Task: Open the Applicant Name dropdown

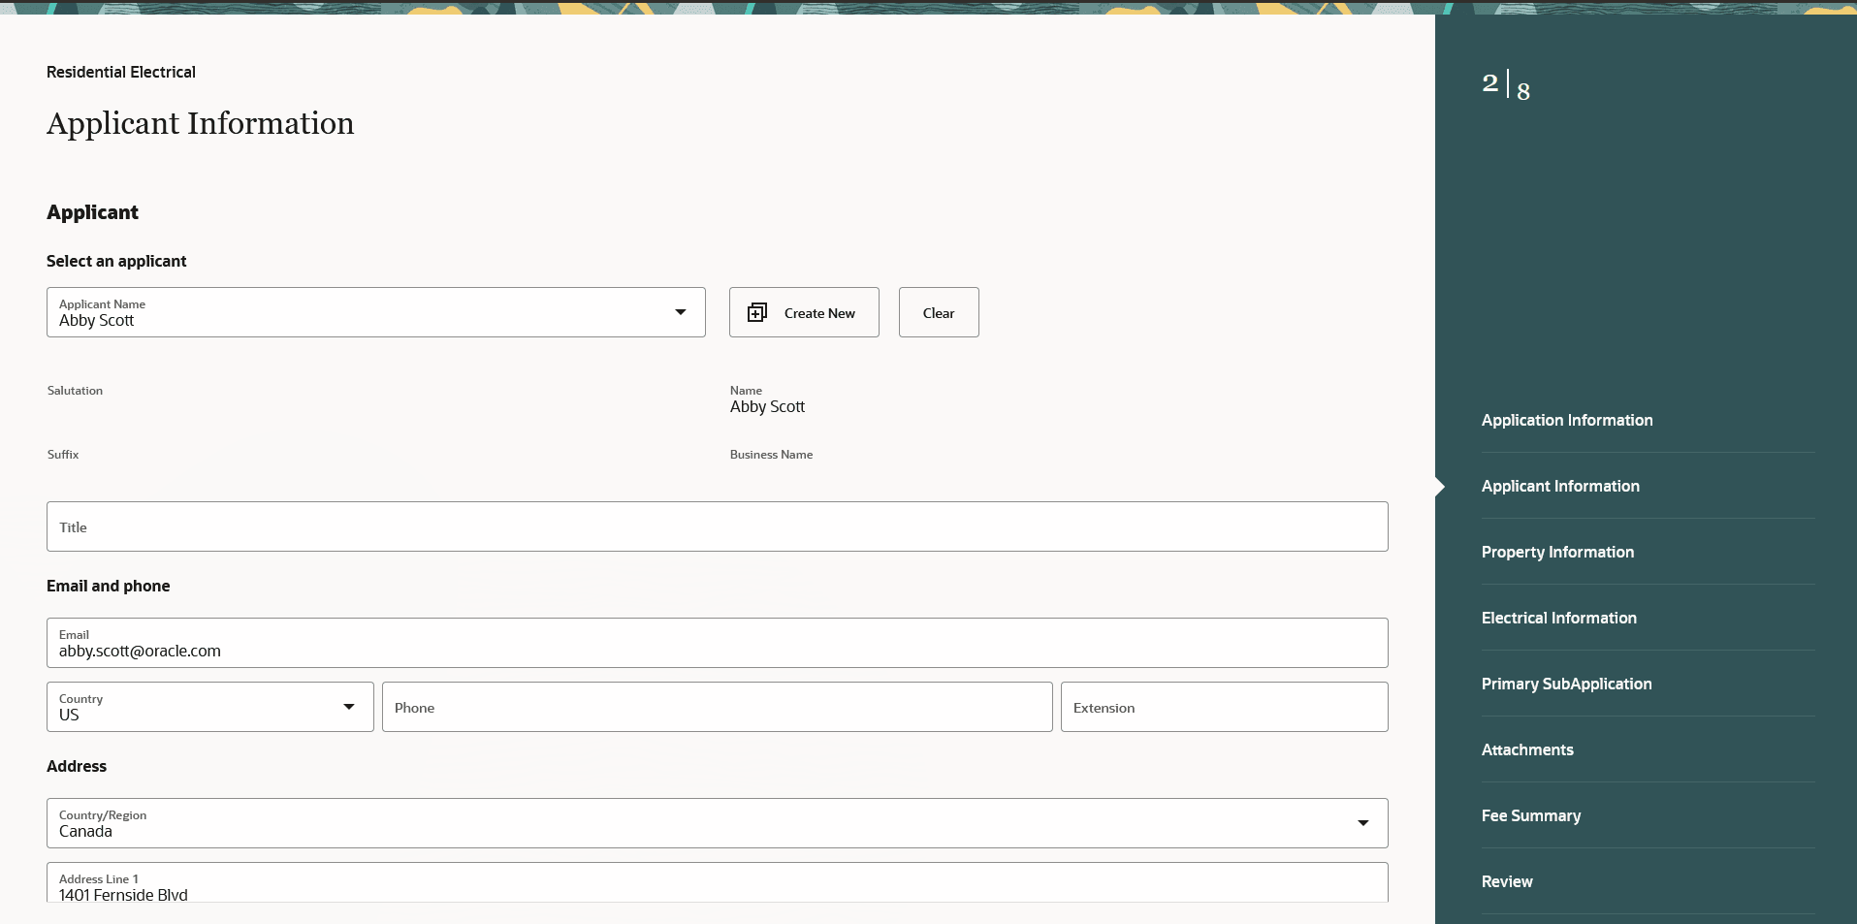Action: (681, 312)
